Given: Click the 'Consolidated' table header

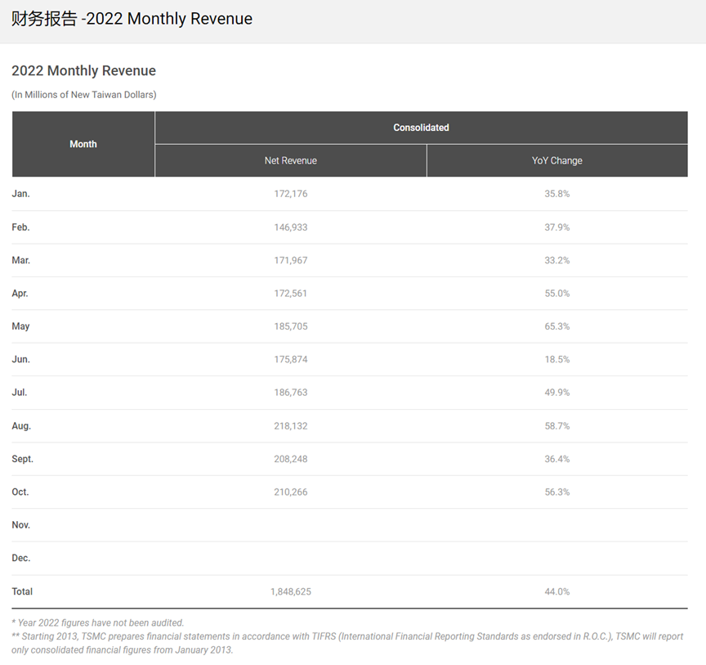Looking at the screenshot, I should (421, 128).
